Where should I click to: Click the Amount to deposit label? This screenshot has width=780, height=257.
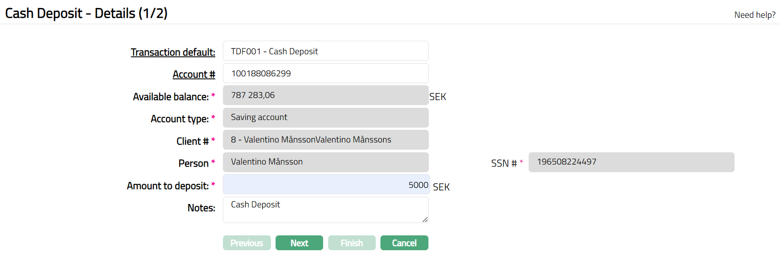click(168, 186)
